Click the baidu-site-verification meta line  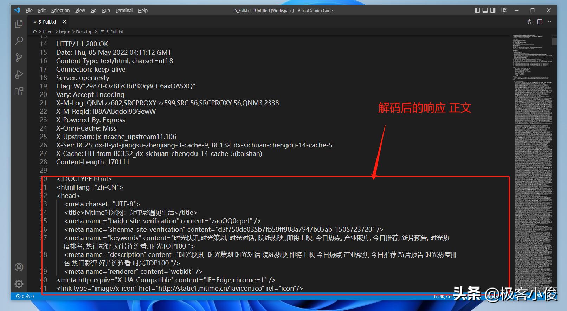[162, 221]
